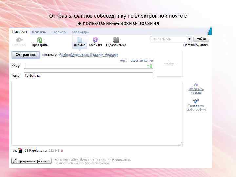The image size is (236, 177).
Task: Click the Отправить send button
Action: pyautogui.click(x=26, y=55)
